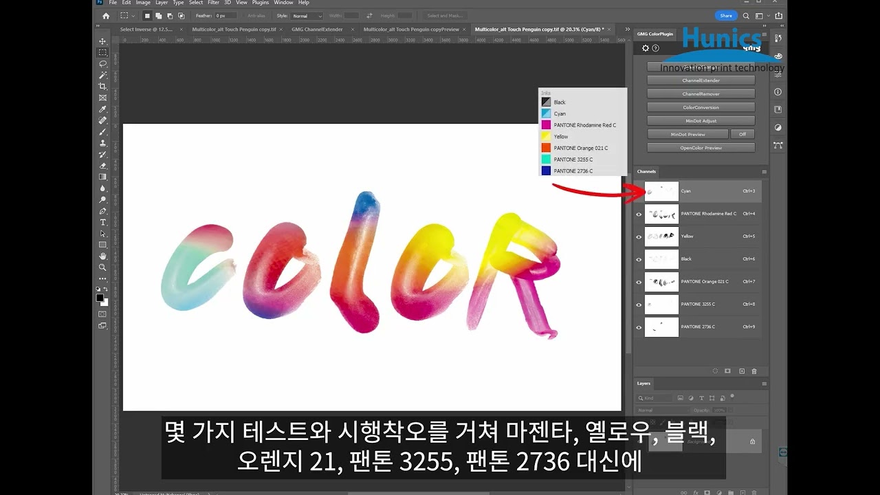Image resolution: width=880 pixels, height=495 pixels.
Task: Open the Filter menu
Action: [214, 3]
